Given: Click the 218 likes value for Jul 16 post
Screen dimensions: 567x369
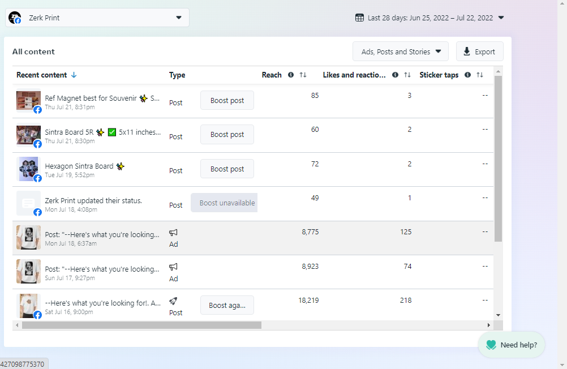Looking at the screenshot, I should pyautogui.click(x=406, y=301).
